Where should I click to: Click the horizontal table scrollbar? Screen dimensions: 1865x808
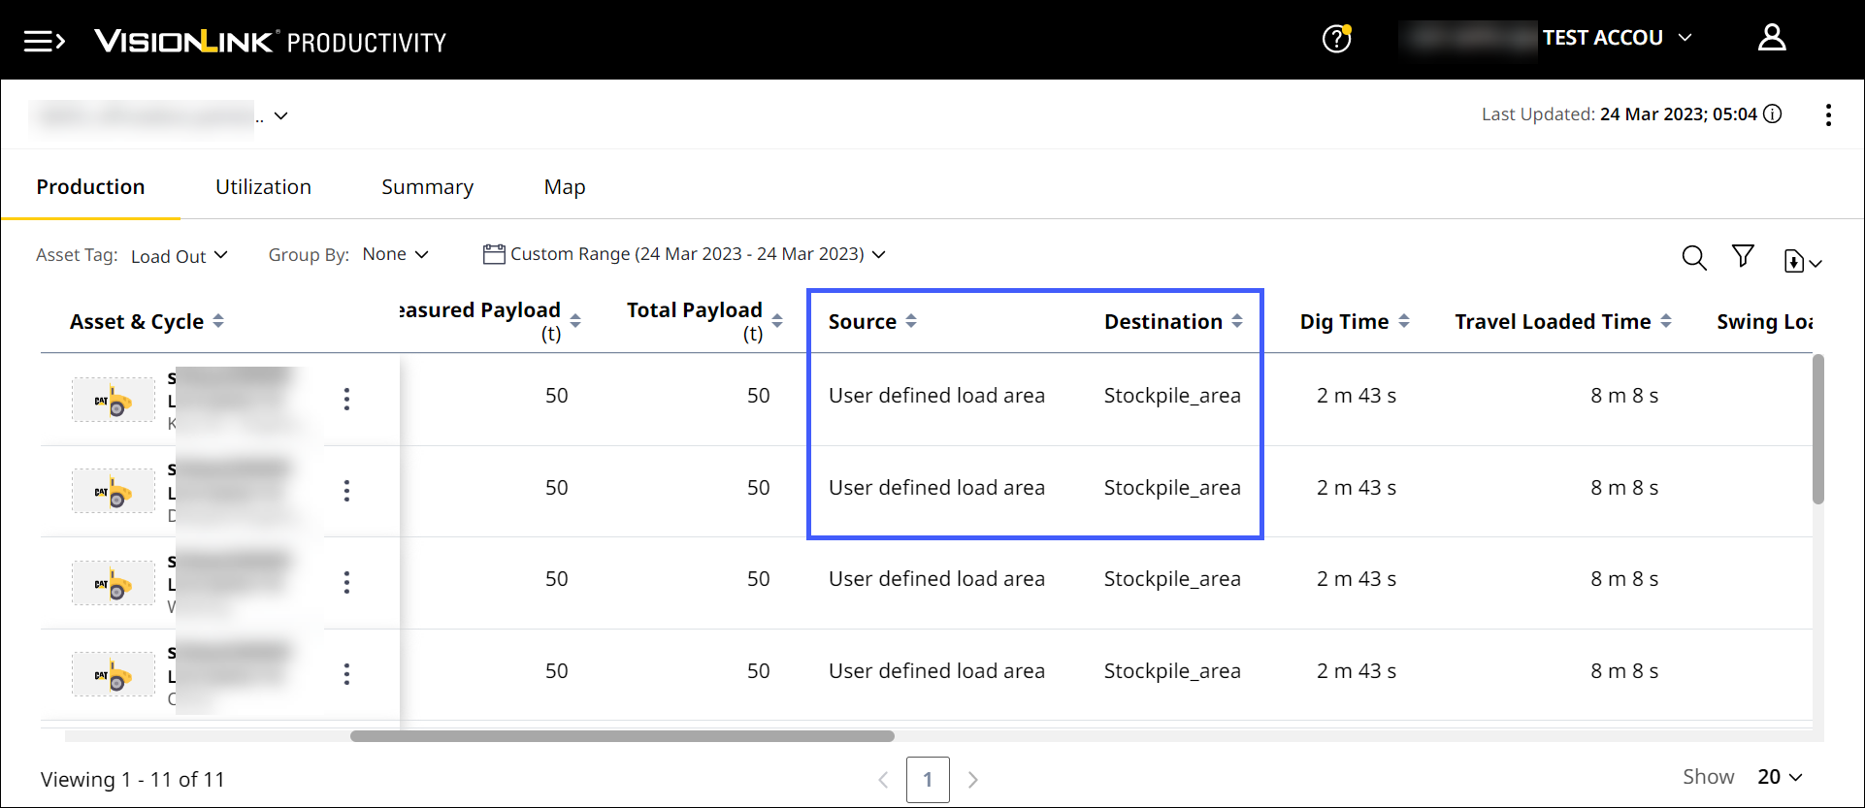pyautogui.click(x=622, y=736)
